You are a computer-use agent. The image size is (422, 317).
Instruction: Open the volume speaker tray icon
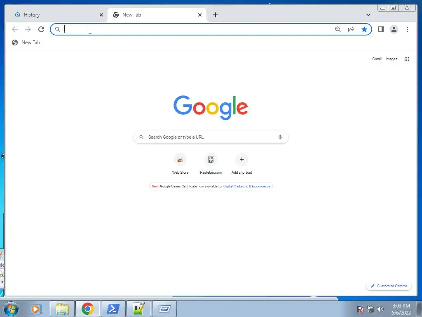point(380,309)
